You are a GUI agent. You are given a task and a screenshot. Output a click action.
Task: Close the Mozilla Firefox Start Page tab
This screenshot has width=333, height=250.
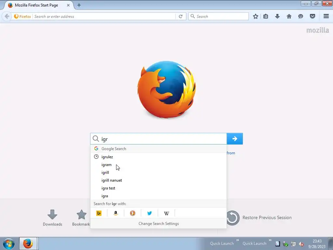coord(68,5)
